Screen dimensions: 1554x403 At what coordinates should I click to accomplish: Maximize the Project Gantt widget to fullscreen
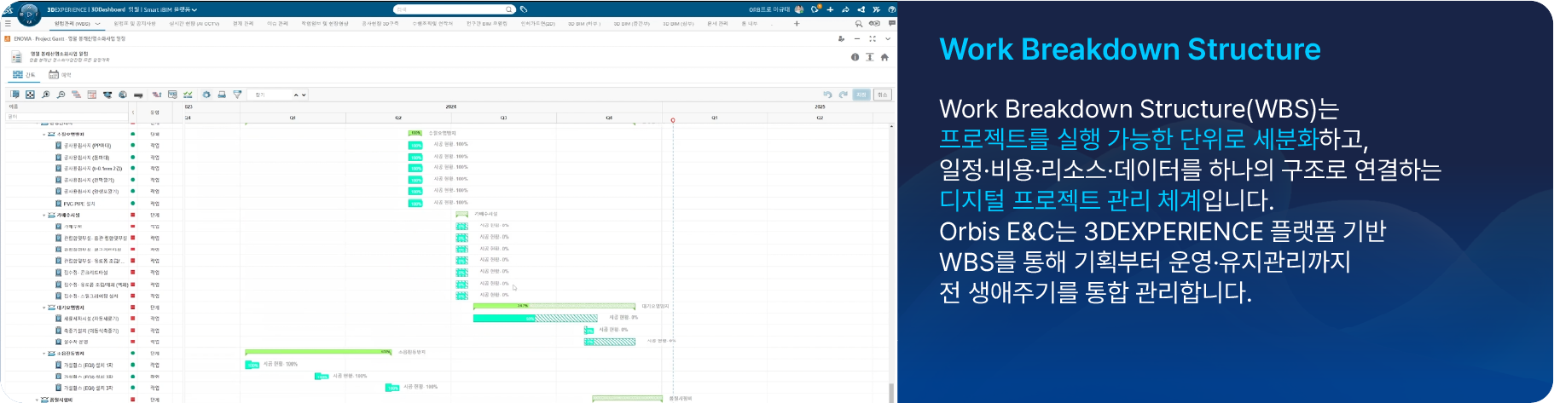click(x=873, y=38)
